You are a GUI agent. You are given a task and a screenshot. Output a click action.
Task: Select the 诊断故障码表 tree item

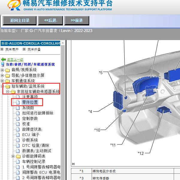pyautogui.click(x=34, y=156)
